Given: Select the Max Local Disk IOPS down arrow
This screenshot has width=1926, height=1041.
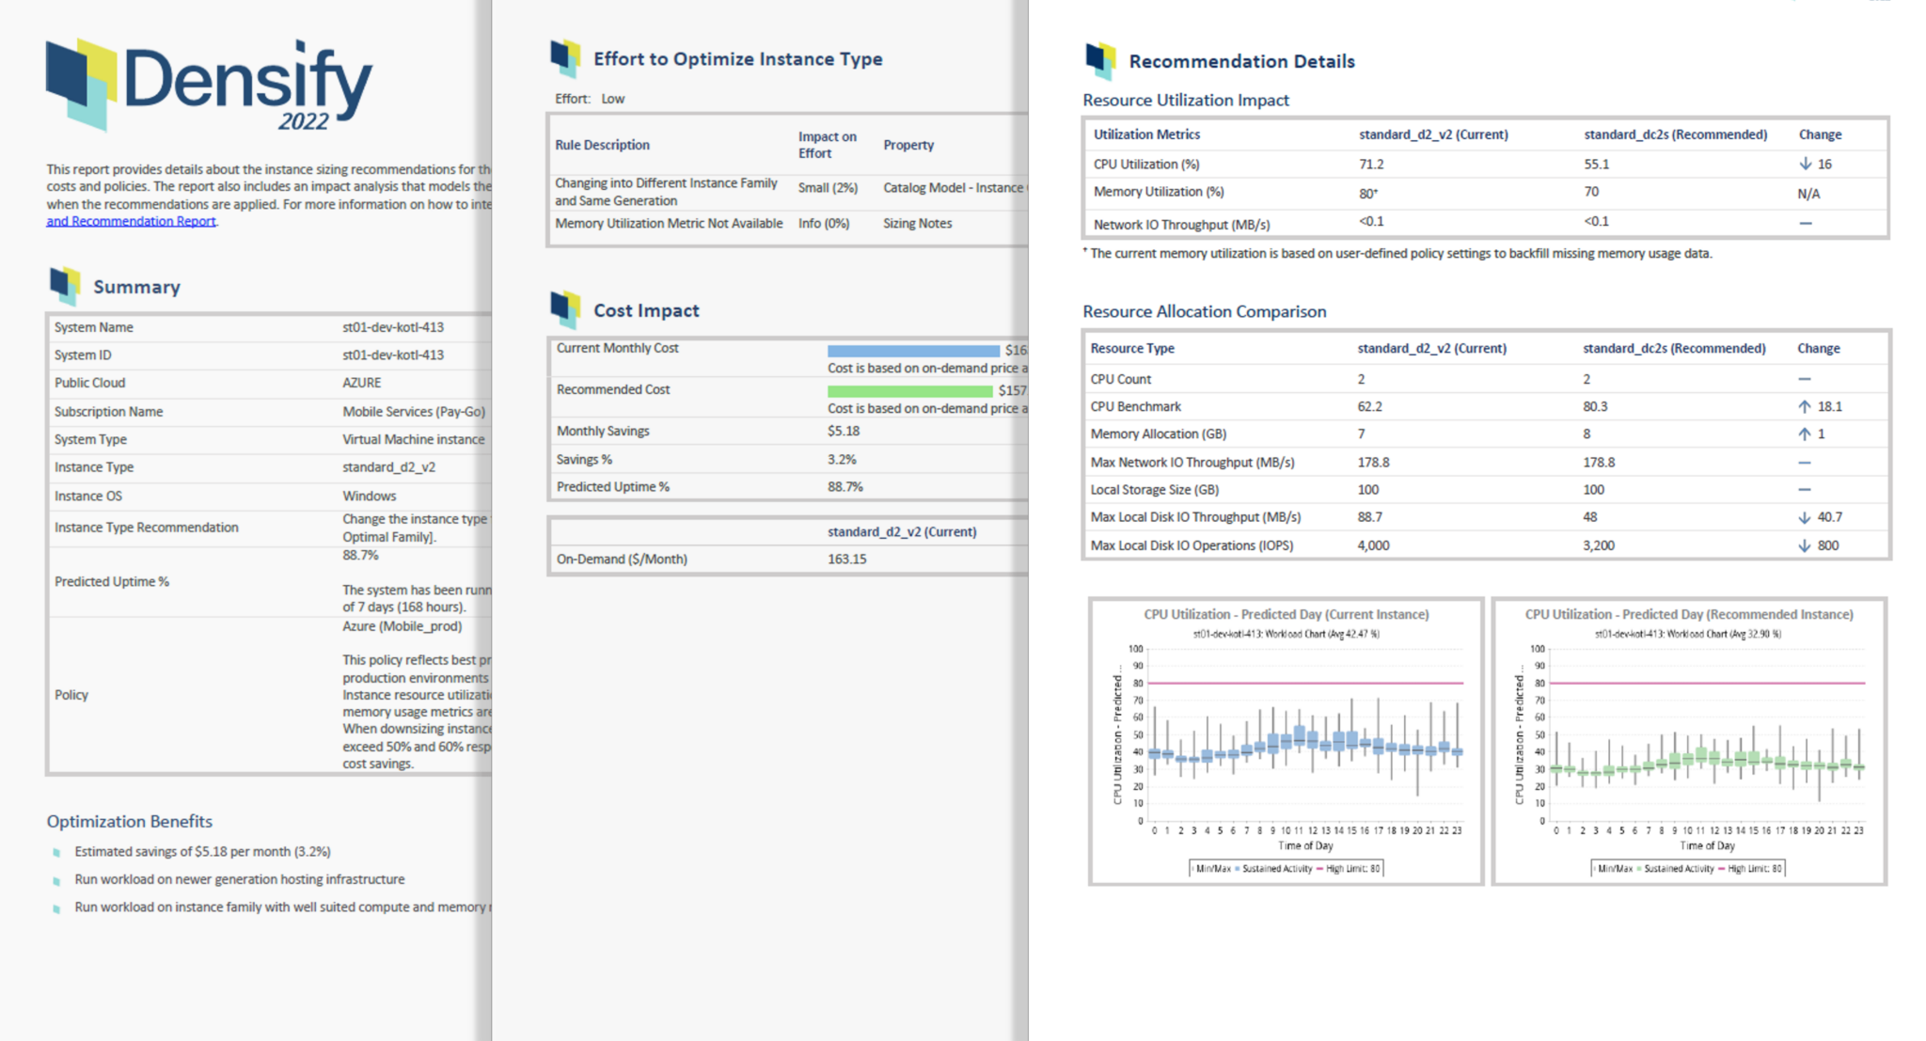Looking at the screenshot, I should point(1805,545).
